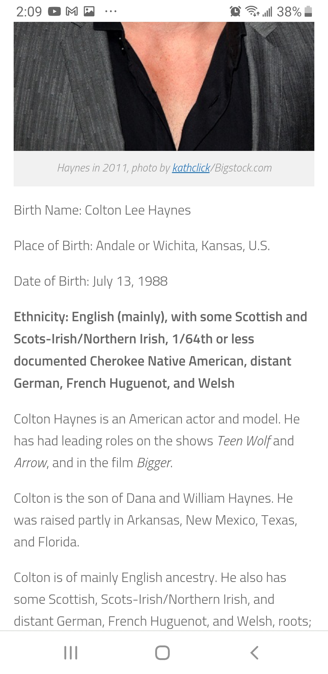
Task: Tap the Android back navigation button
Action: click(255, 652)
